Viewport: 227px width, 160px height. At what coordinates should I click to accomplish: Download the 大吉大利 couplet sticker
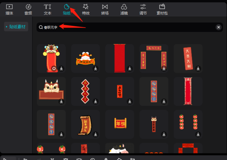(x=198, y=69)
